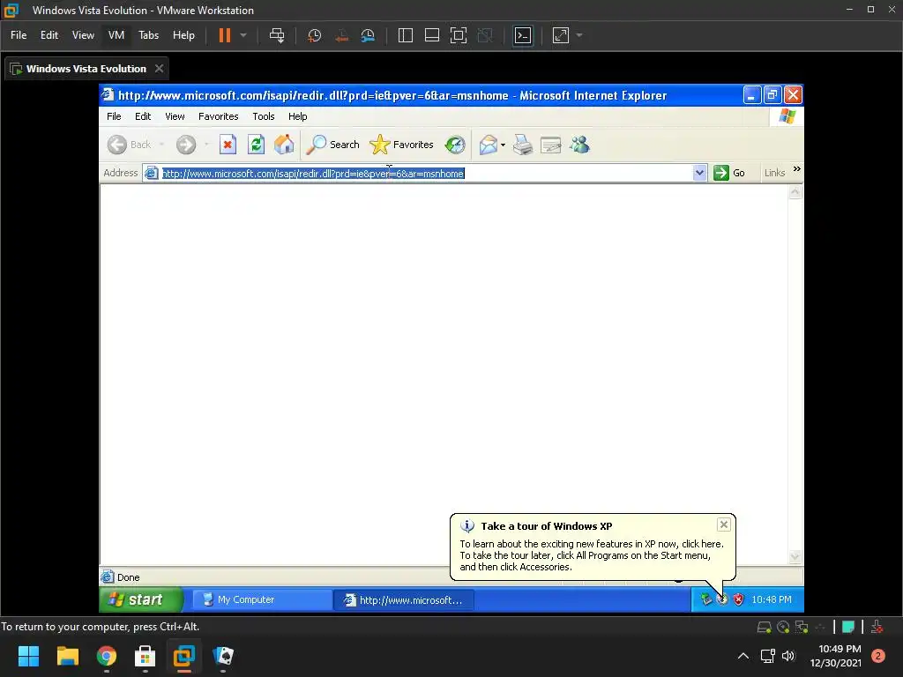Open File Explorer from the taskbar
The image size is (903, 677).
pos(67,656)
